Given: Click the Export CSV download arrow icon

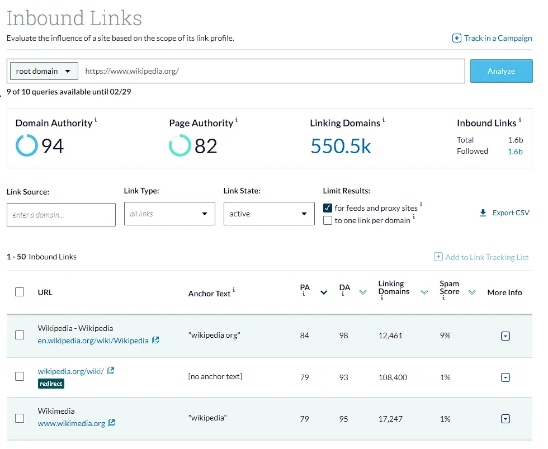Looking at the screenshot, I should coord(483,213).
